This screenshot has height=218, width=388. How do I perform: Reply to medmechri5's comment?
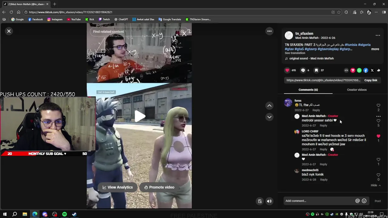324,180
